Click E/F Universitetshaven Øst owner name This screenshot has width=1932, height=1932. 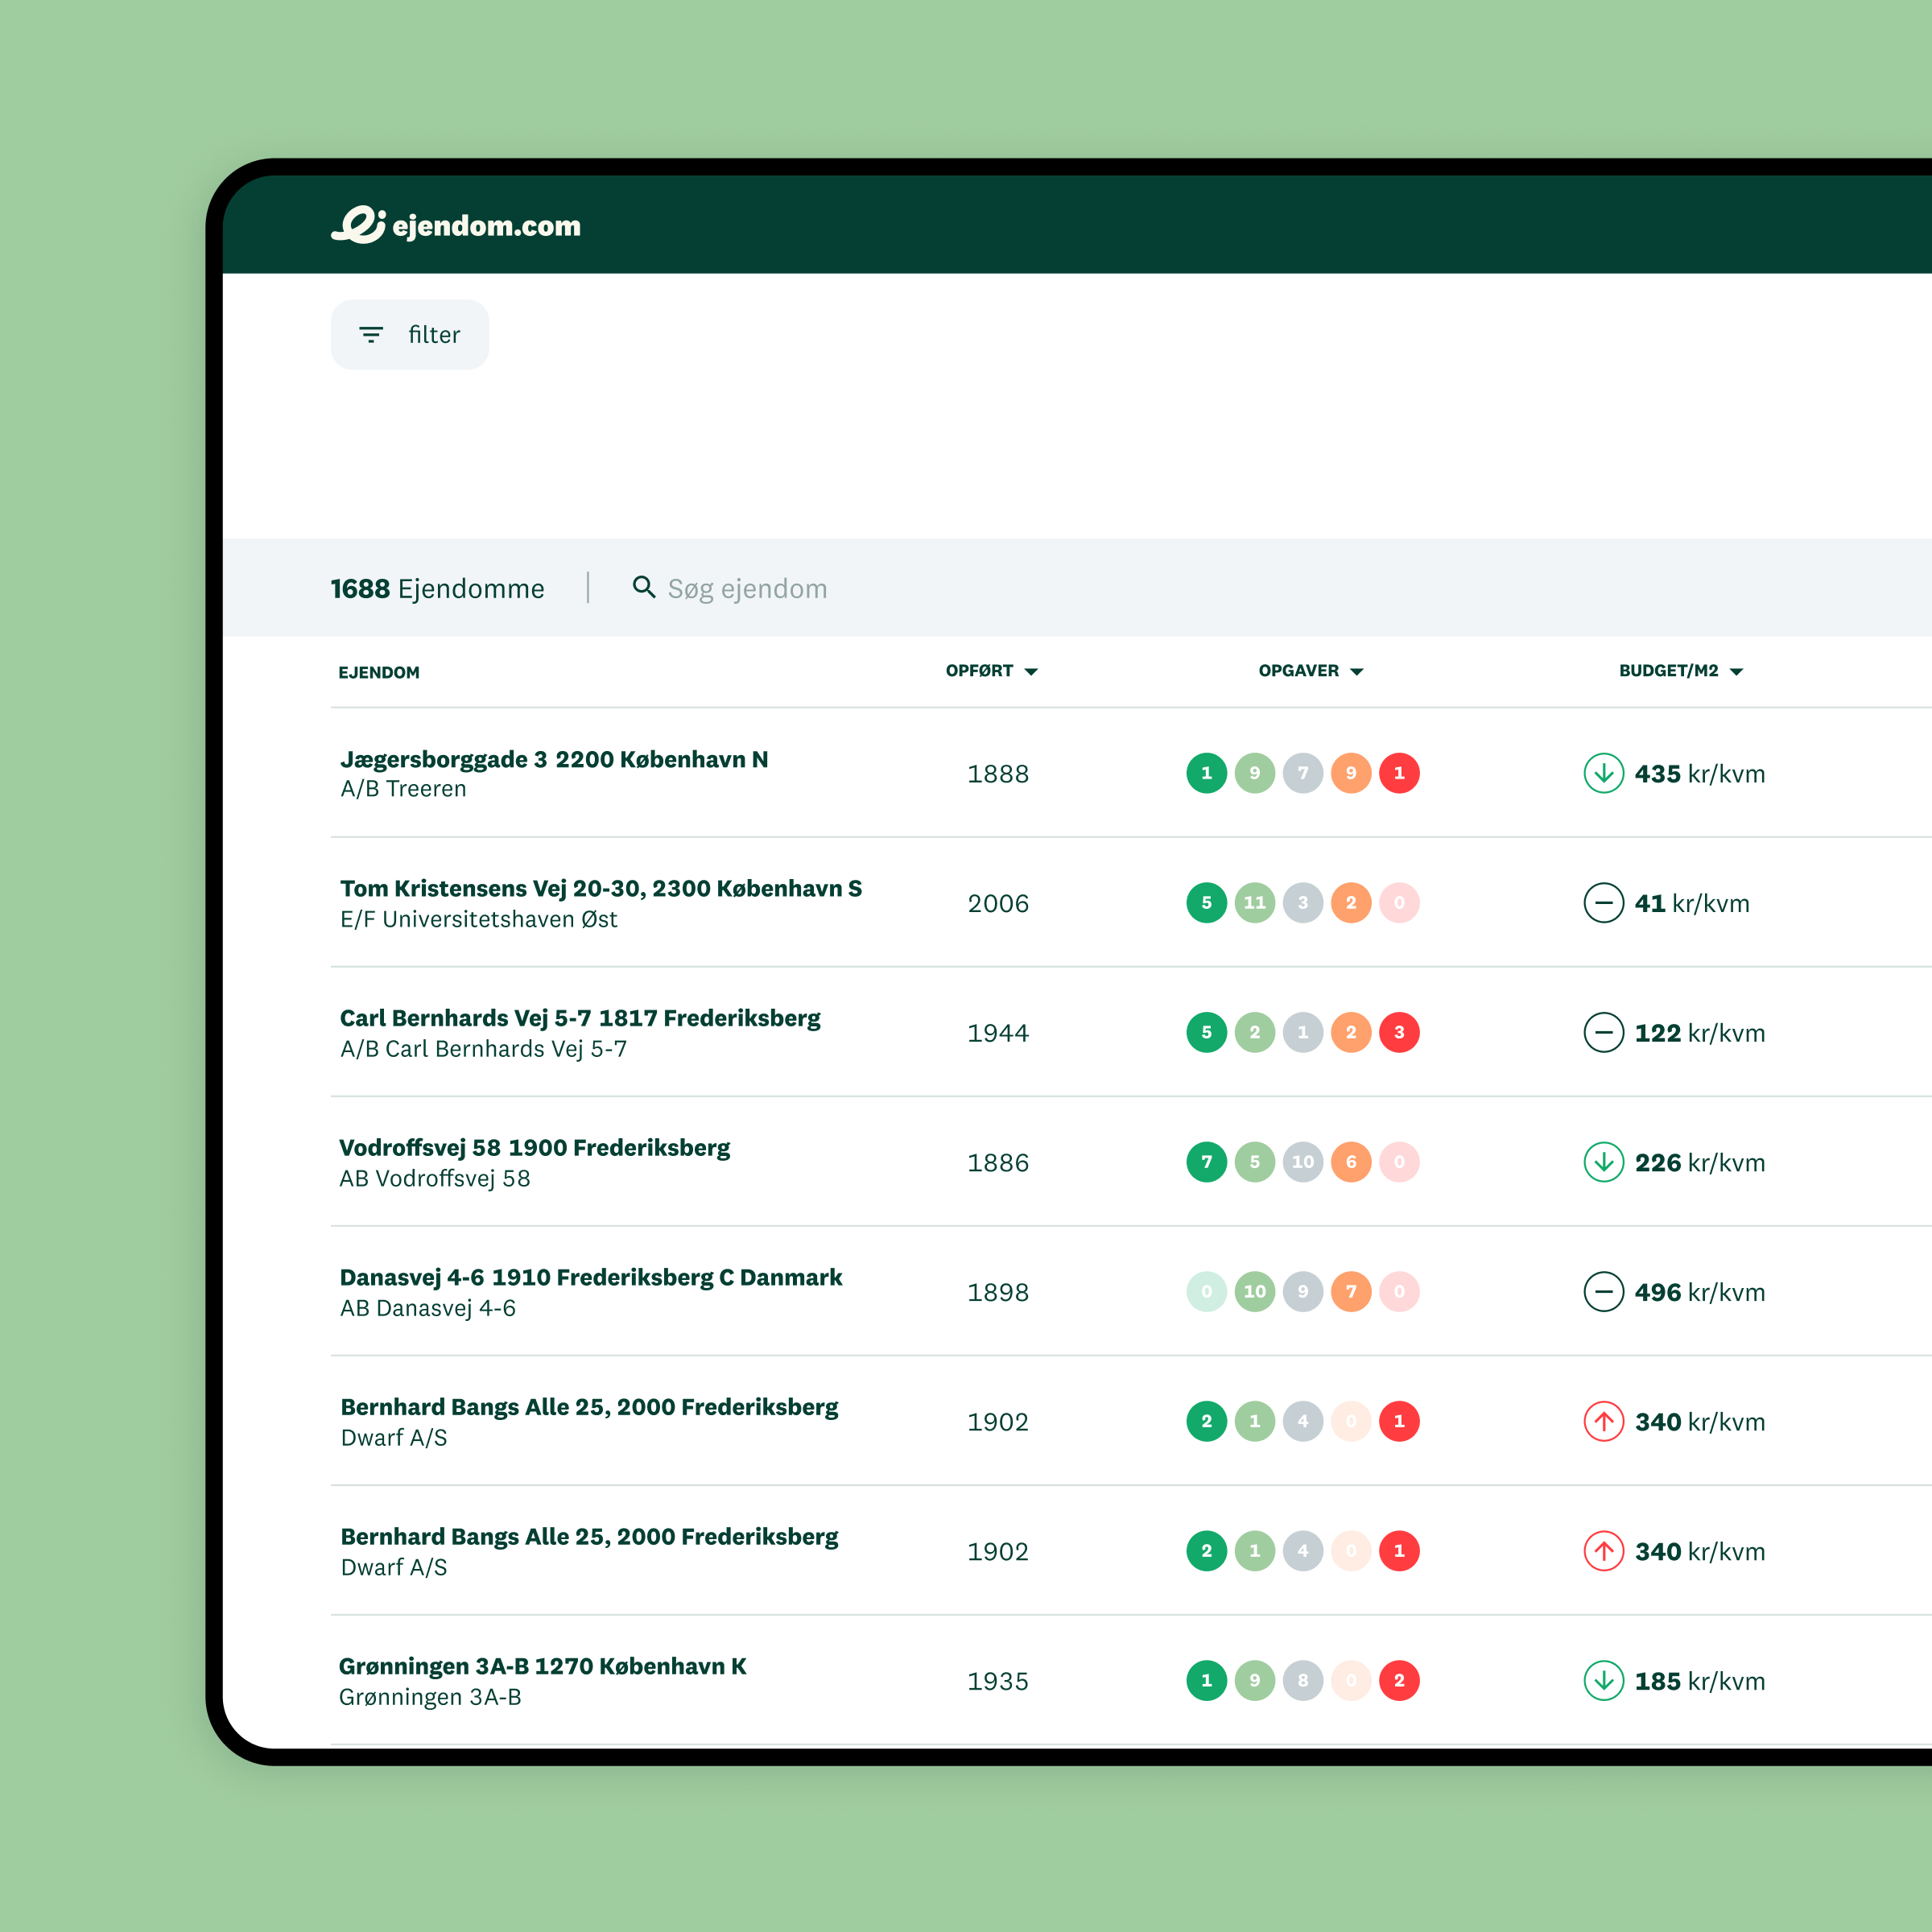click(479, 919)
